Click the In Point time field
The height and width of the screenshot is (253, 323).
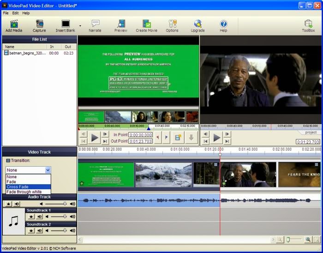pyautogui.click(x=140, y=135)
